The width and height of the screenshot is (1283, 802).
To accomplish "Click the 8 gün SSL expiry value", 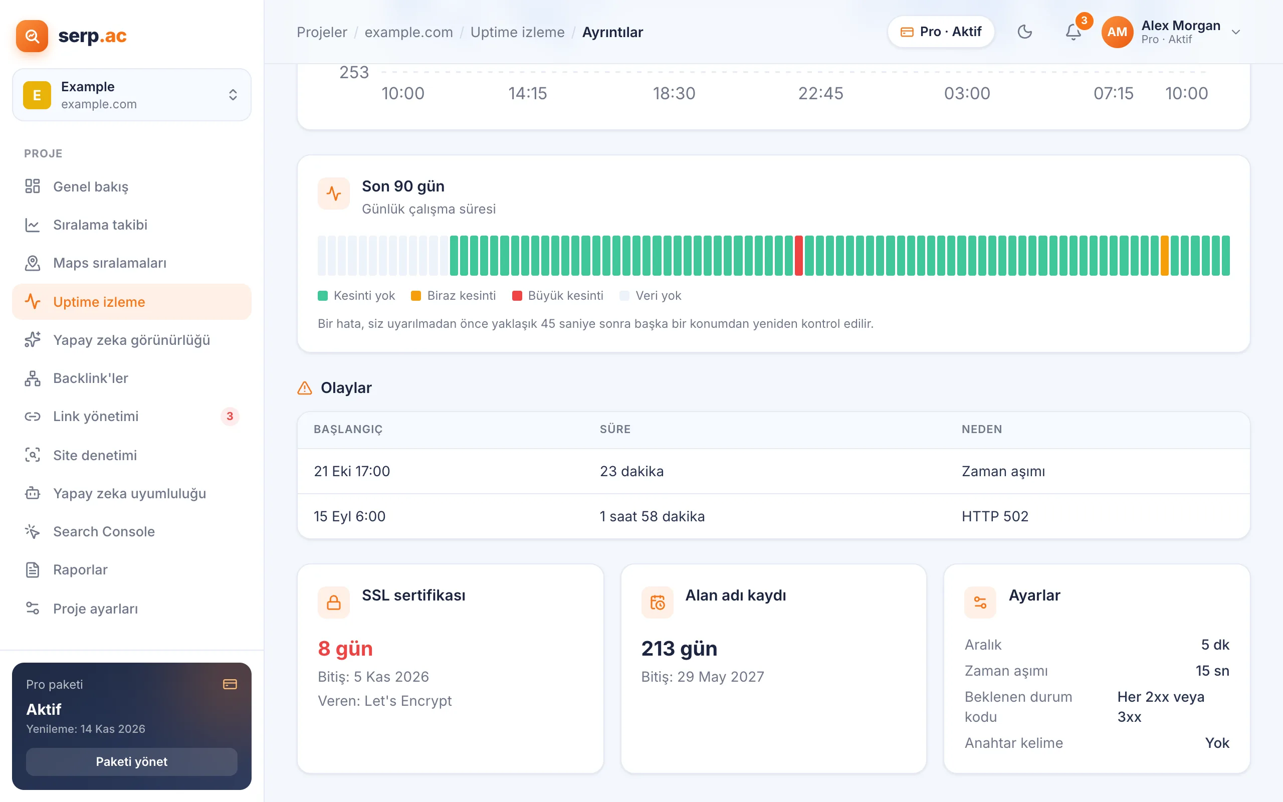I will (x=345, y=649).
